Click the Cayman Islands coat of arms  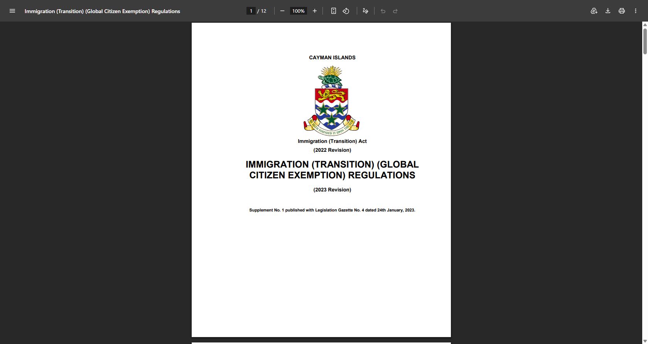(331, 101)
